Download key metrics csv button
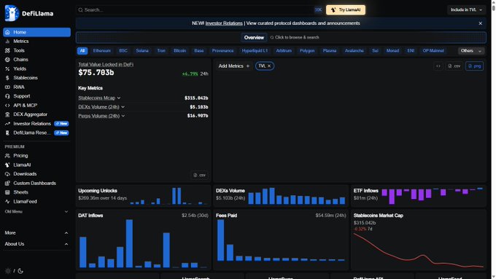 click(x=200, y=175)
